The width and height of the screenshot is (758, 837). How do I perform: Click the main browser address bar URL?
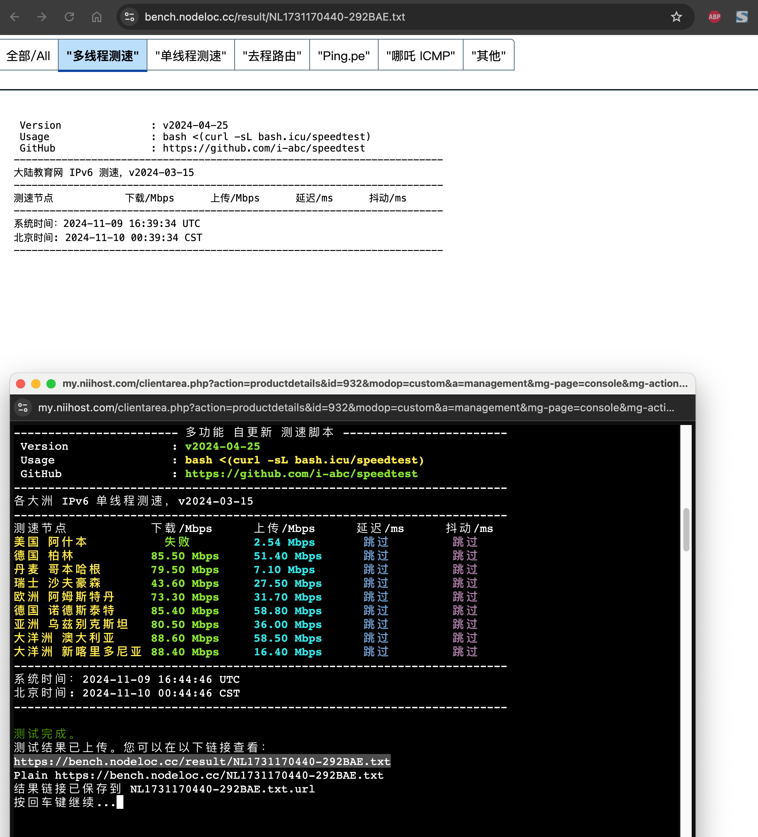point(275,17)
